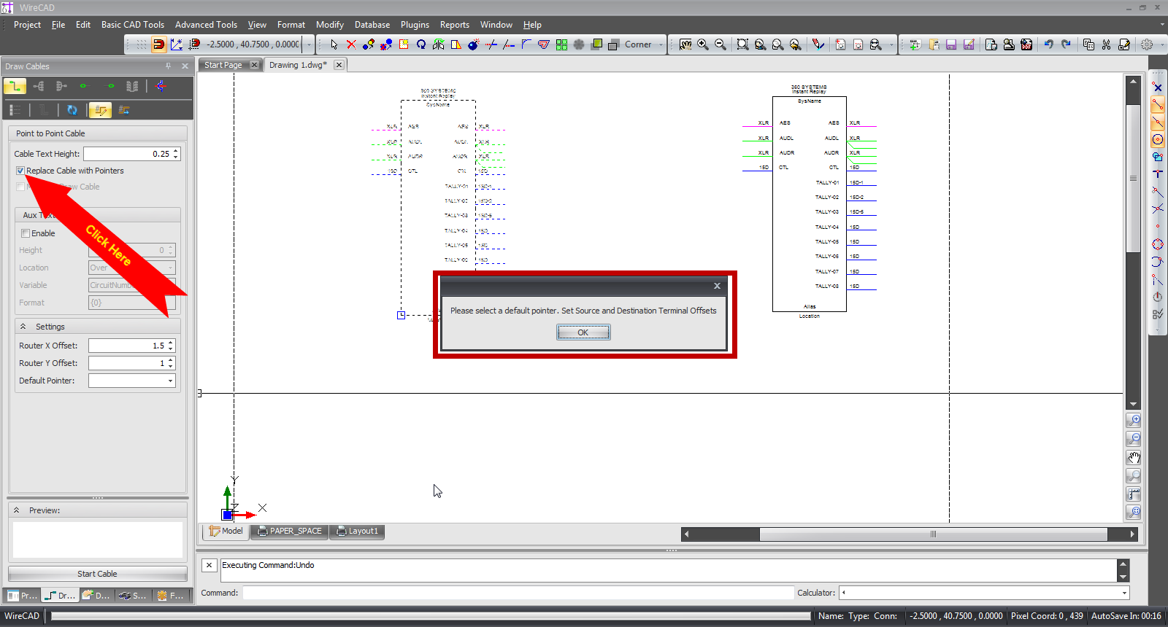Click OK in the pointer dialog
This screenshot has width=1168, height=627.
point(583,332)
